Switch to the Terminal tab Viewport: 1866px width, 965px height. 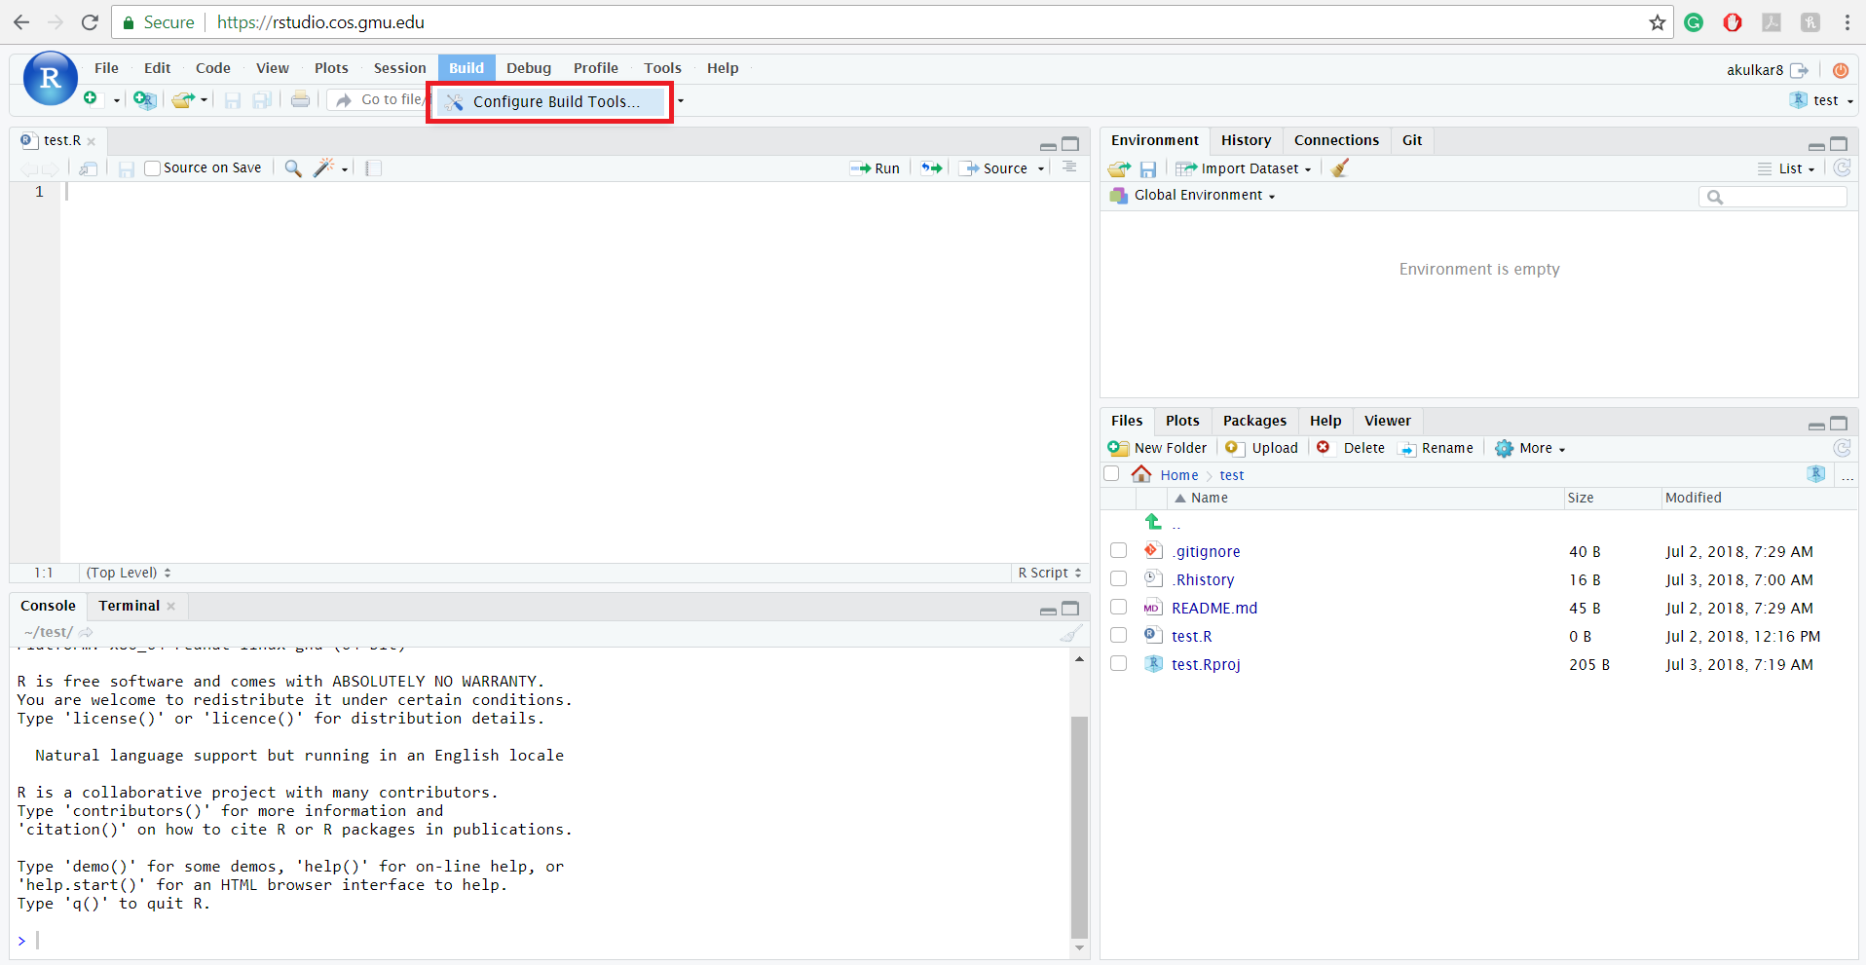coord(129,606)
